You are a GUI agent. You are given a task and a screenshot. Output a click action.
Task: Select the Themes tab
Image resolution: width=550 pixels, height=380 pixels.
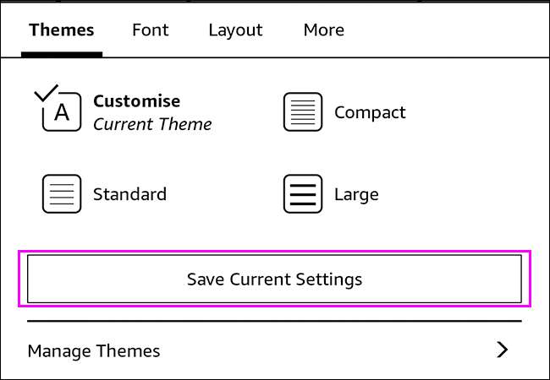(61, 30)
